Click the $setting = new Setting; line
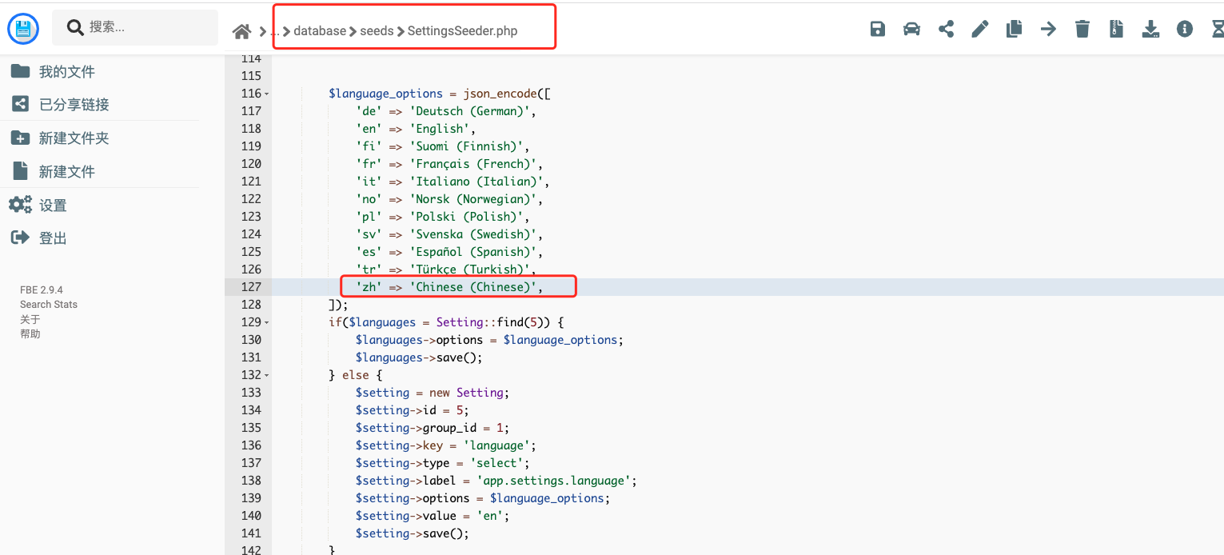1224x555 pixels. (x=433, y=393)
